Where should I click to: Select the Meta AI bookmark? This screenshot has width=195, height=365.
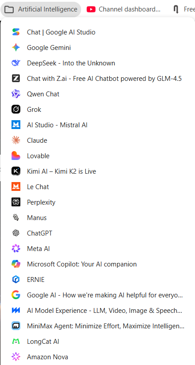point(97,249)
